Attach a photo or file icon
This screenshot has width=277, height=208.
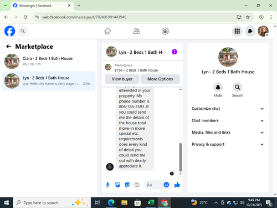pos(117,185)
